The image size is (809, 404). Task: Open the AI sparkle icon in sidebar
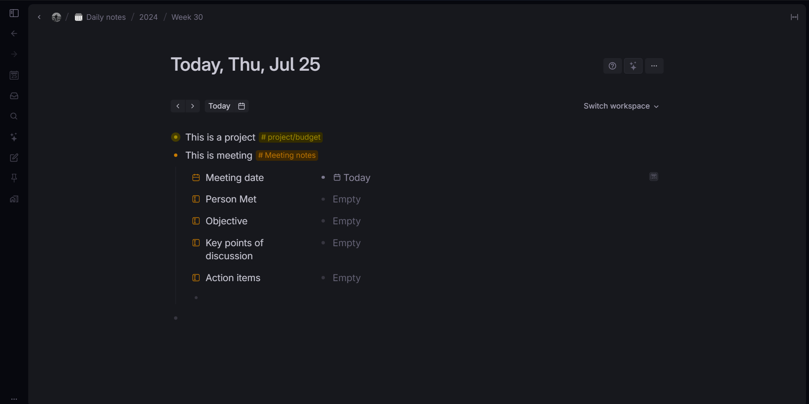(x=14, y=137)
